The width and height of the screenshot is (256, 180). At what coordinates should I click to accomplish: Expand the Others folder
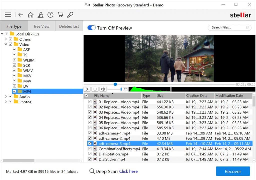pyautogui.click(x=6, y=39)
